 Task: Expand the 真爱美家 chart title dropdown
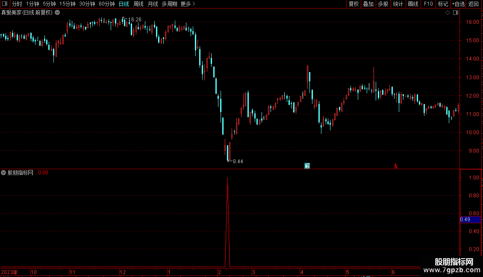point(57,13)
